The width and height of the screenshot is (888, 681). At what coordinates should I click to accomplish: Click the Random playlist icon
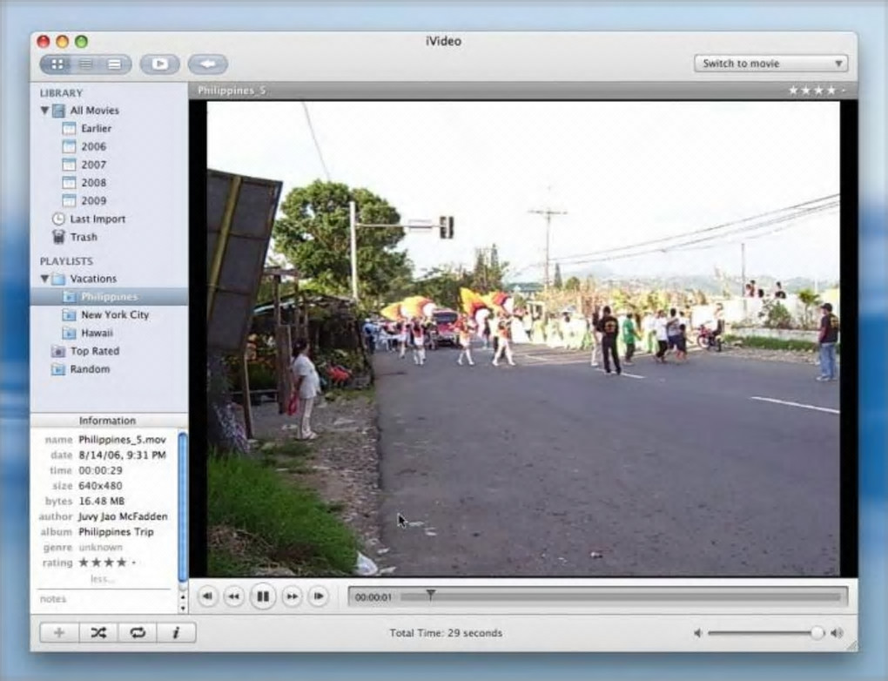tap(57, 369)
